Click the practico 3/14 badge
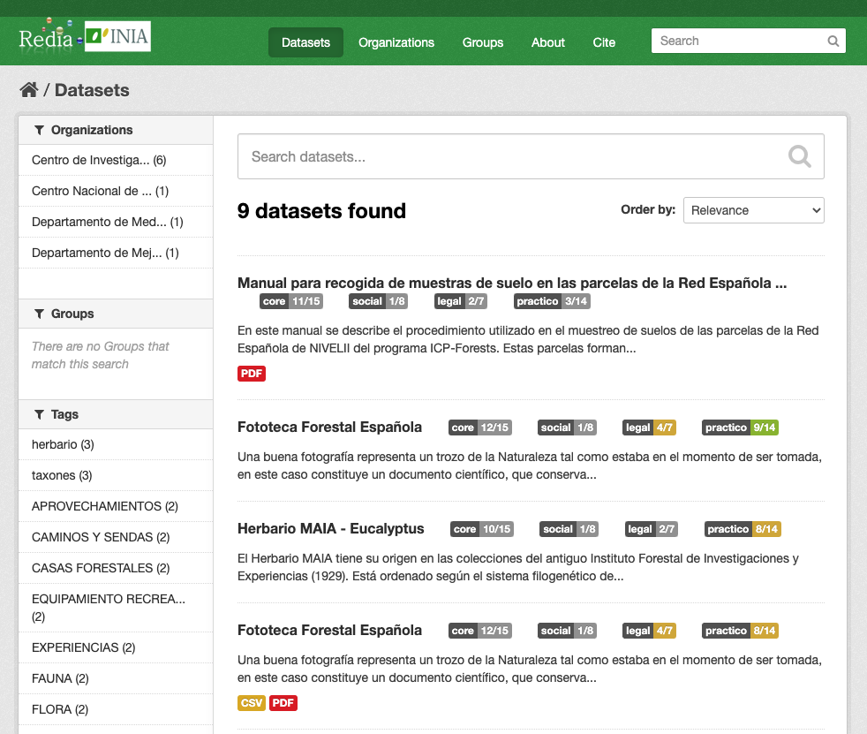The image size is (867, 734). (552, 301)
